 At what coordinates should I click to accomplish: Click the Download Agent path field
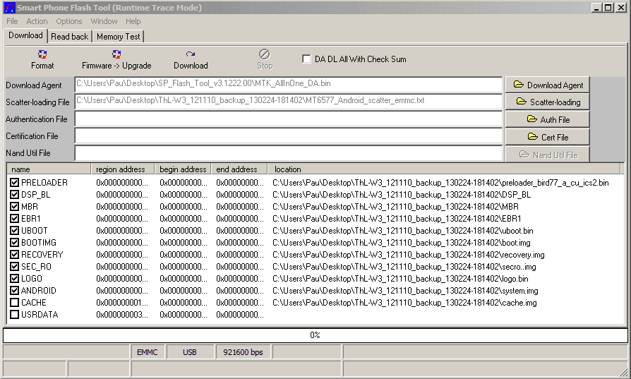pyautogui.click(x=289, y=85)
